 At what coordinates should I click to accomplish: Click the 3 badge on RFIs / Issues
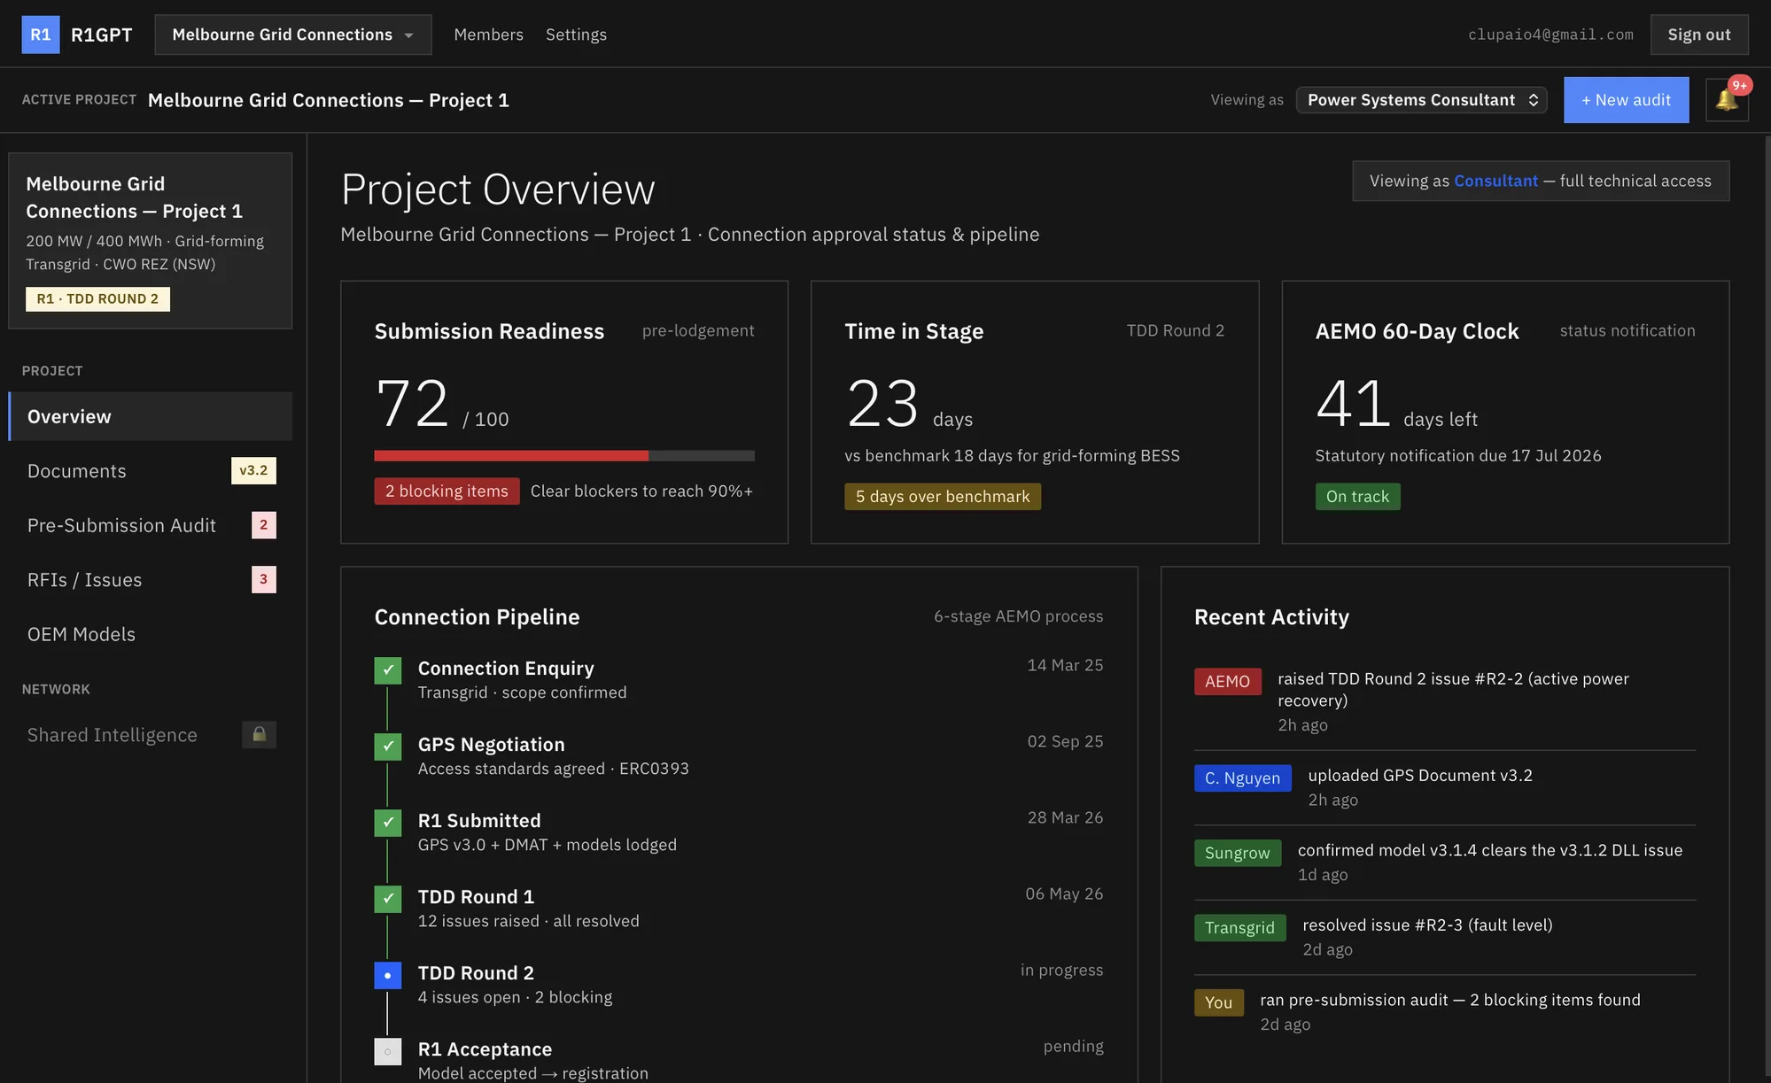tap(264, 579)
